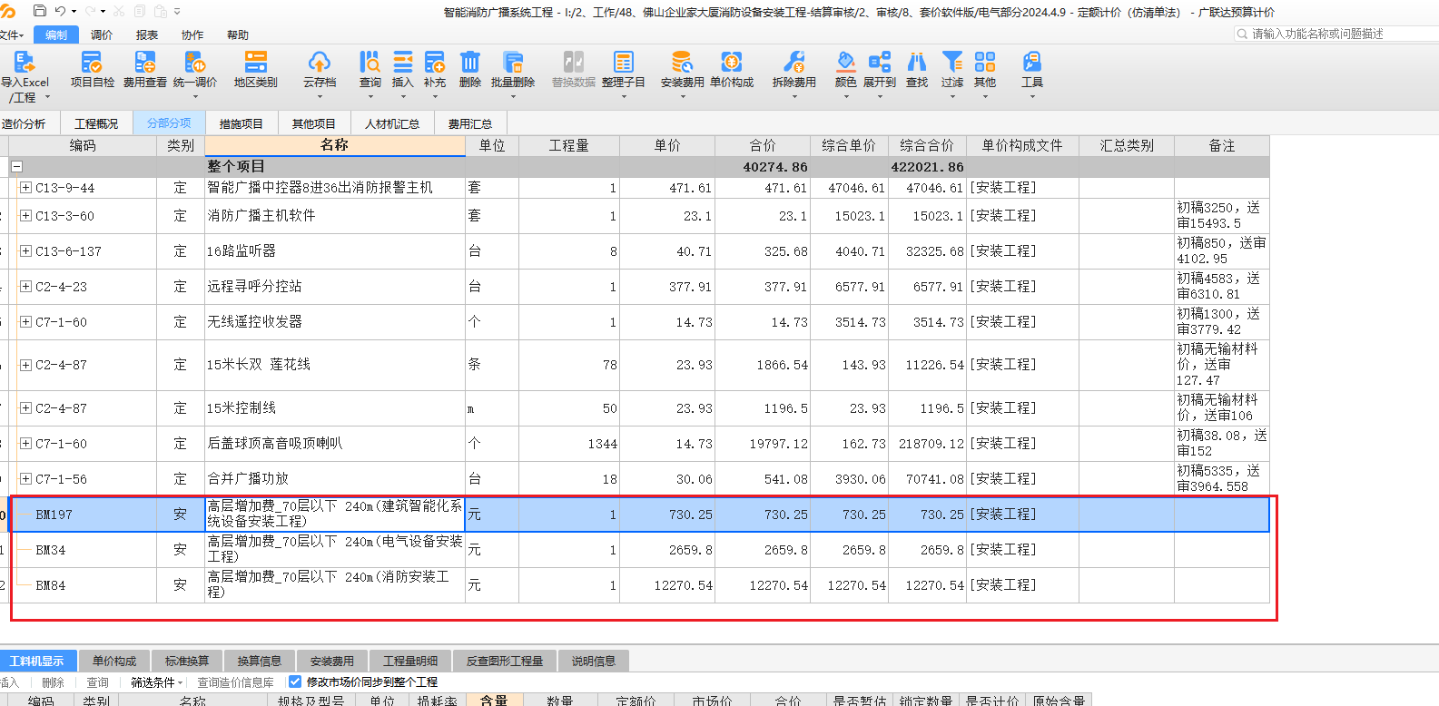Click the 查找 find binoculars icon

(x=917, y=62)
